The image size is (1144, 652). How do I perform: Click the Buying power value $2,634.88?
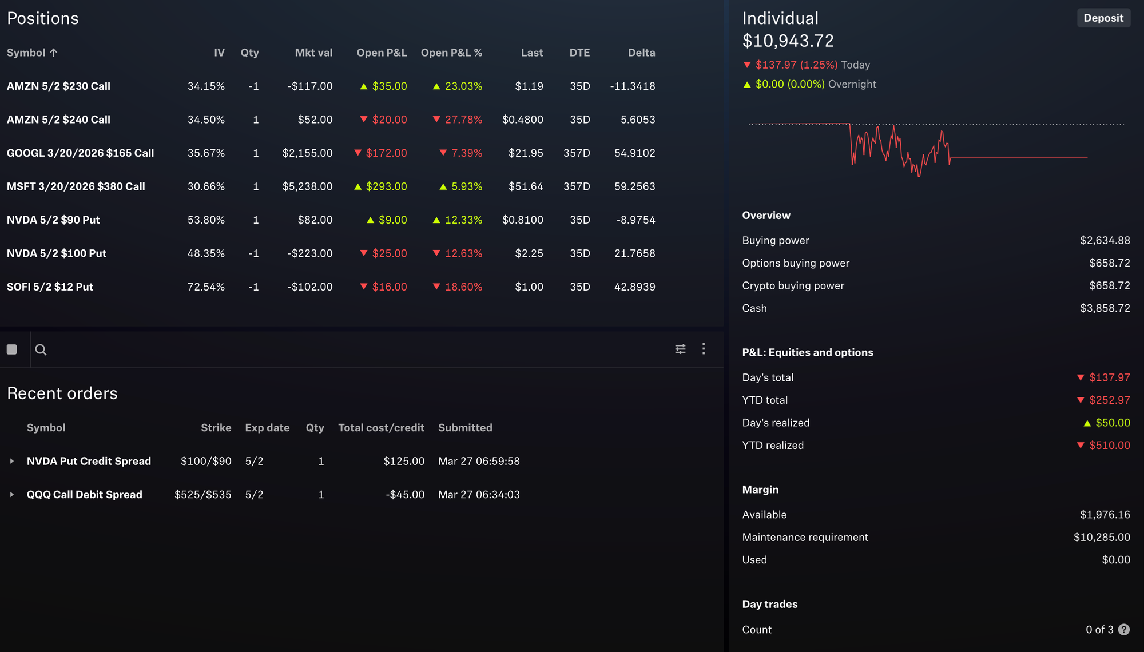[1105, 241]
